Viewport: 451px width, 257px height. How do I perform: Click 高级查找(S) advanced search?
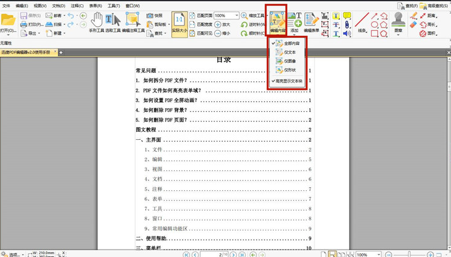pyautogui.click(x=434, y=5)
